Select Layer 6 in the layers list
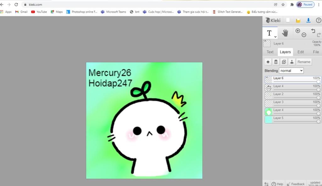This screenshot has height=186, width=322. point(293,80)
